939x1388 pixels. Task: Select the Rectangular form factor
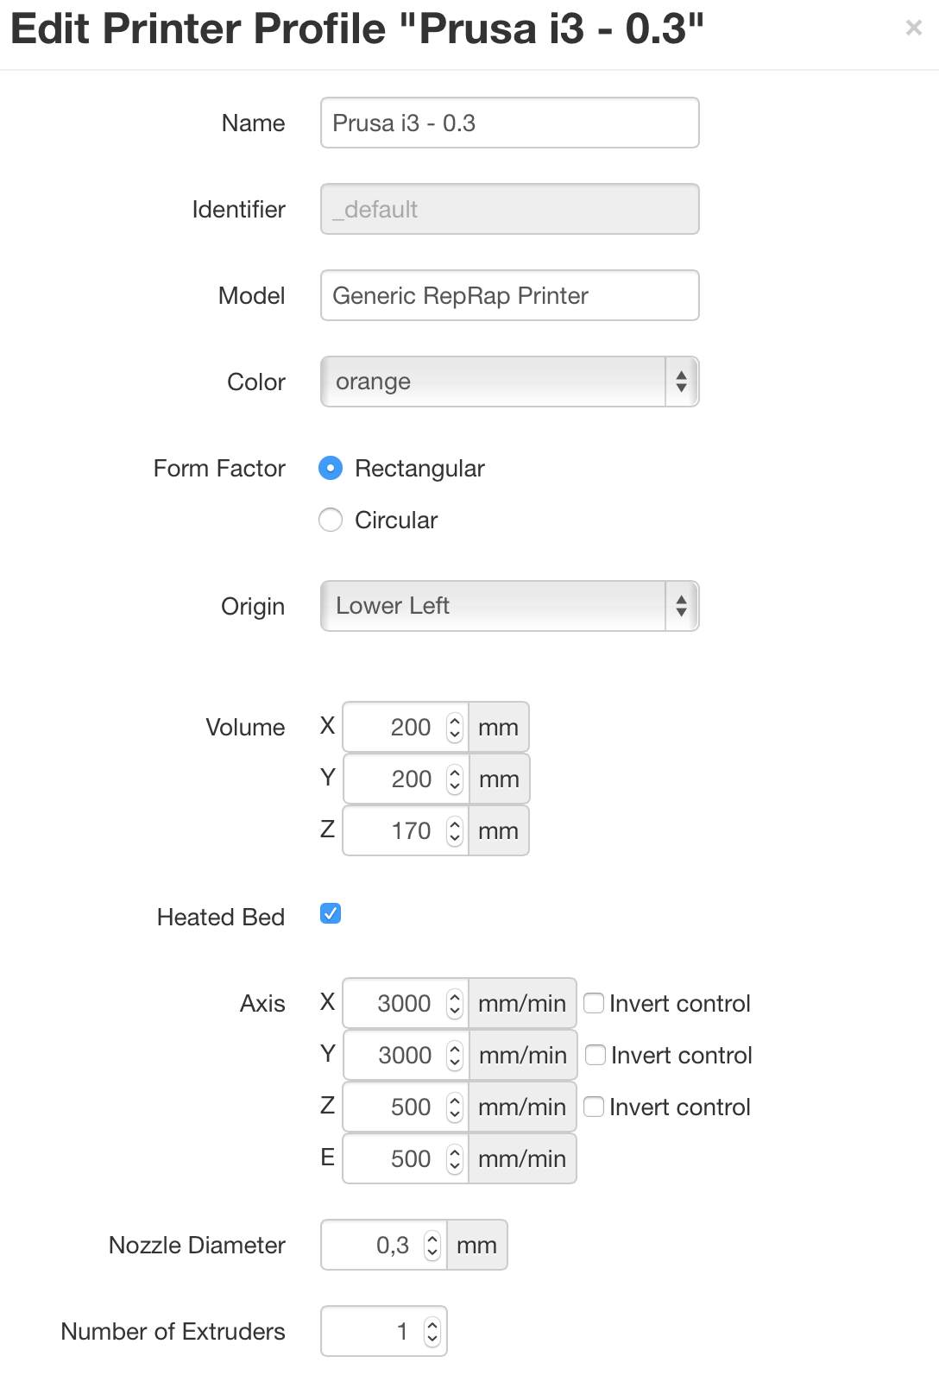tap(331, 468)
